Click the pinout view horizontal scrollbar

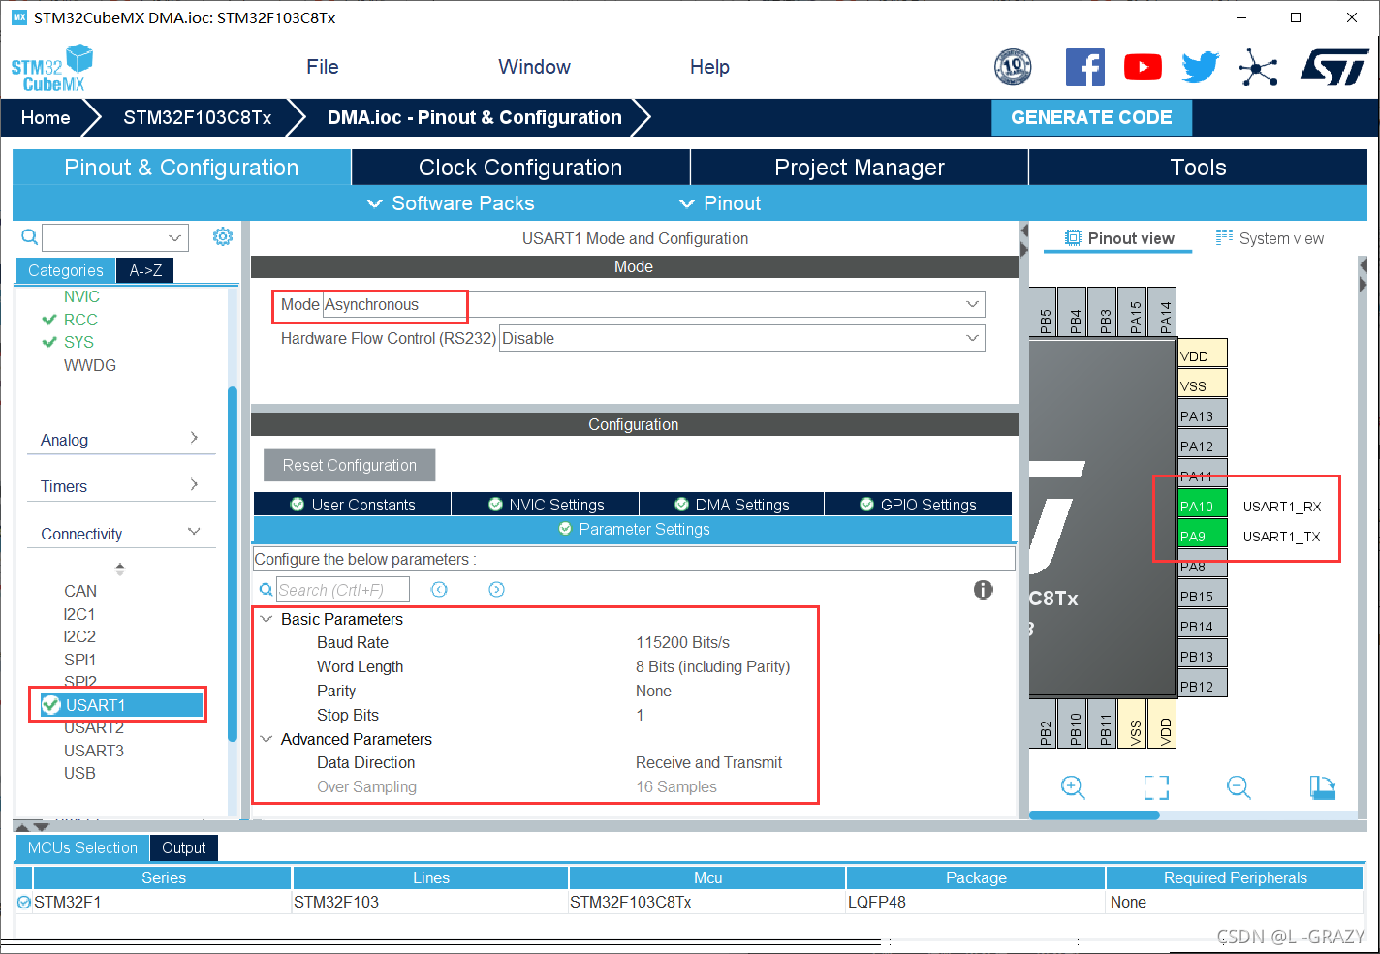click(1094, 815)
